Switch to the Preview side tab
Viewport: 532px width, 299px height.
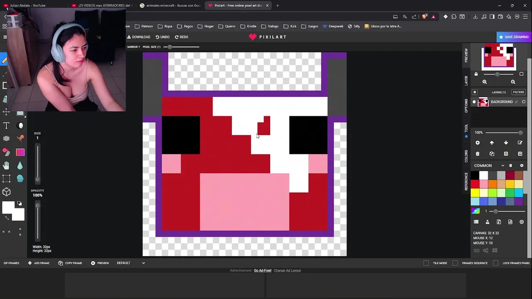pyautogui.click(x=466, y=55)
